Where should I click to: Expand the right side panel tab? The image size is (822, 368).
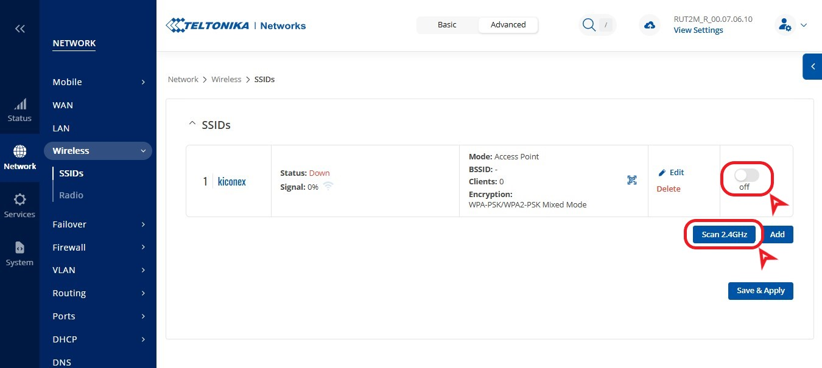812,67
